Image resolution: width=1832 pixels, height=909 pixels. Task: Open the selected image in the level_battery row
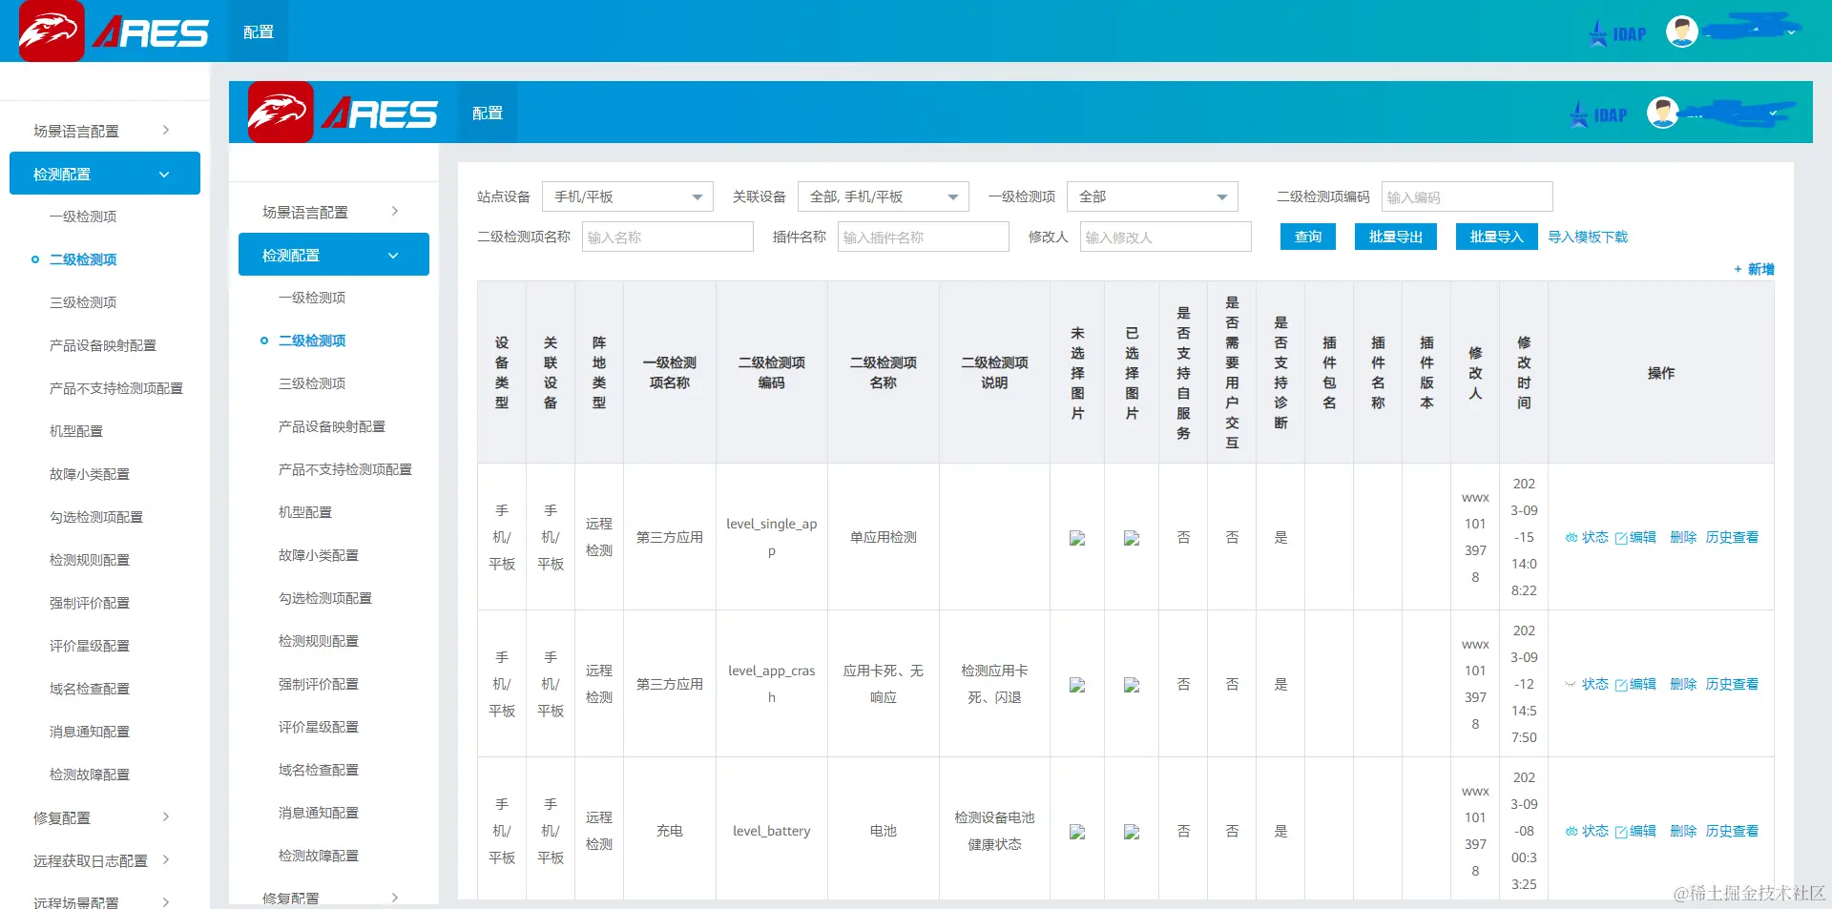(x=1132, y=832)
